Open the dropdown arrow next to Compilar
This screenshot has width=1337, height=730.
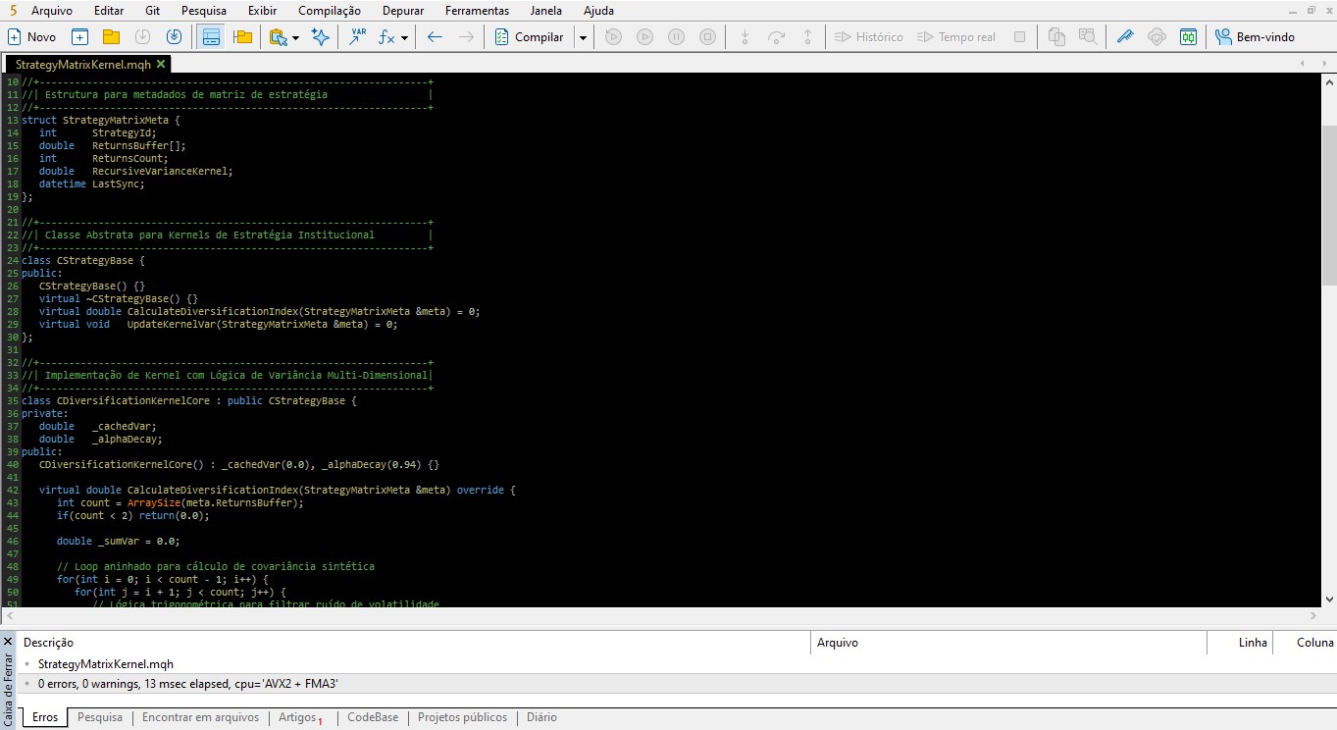(583, 37)
